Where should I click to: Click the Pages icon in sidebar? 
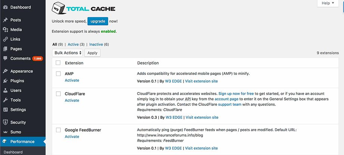[x=5, y=49]
